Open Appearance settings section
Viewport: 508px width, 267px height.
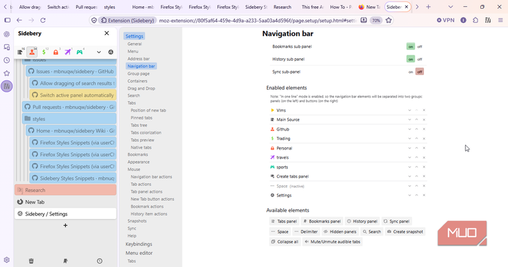click(138, 162)
